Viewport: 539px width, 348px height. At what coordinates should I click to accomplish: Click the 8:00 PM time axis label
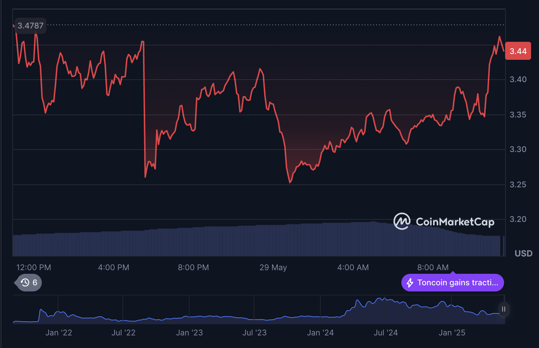coord(193,267)
